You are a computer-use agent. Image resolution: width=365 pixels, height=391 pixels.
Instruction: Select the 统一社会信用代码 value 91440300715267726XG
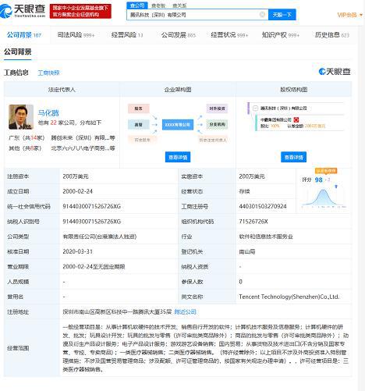(x=92, y=206)
